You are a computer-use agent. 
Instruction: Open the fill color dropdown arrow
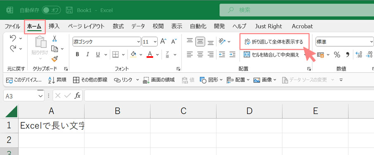[x=141, y=55]
